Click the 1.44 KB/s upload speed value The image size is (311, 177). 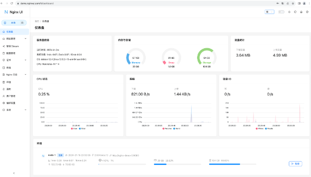coord(182,94)
